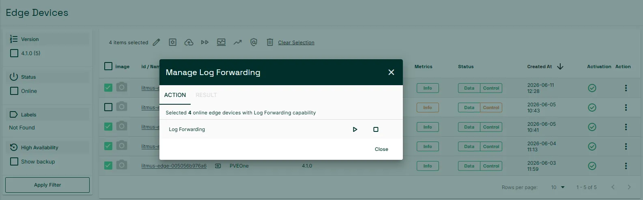Click the shield at-sign icon in toolbar
Viewport: 643px width, 200px height.
point(254,42)
